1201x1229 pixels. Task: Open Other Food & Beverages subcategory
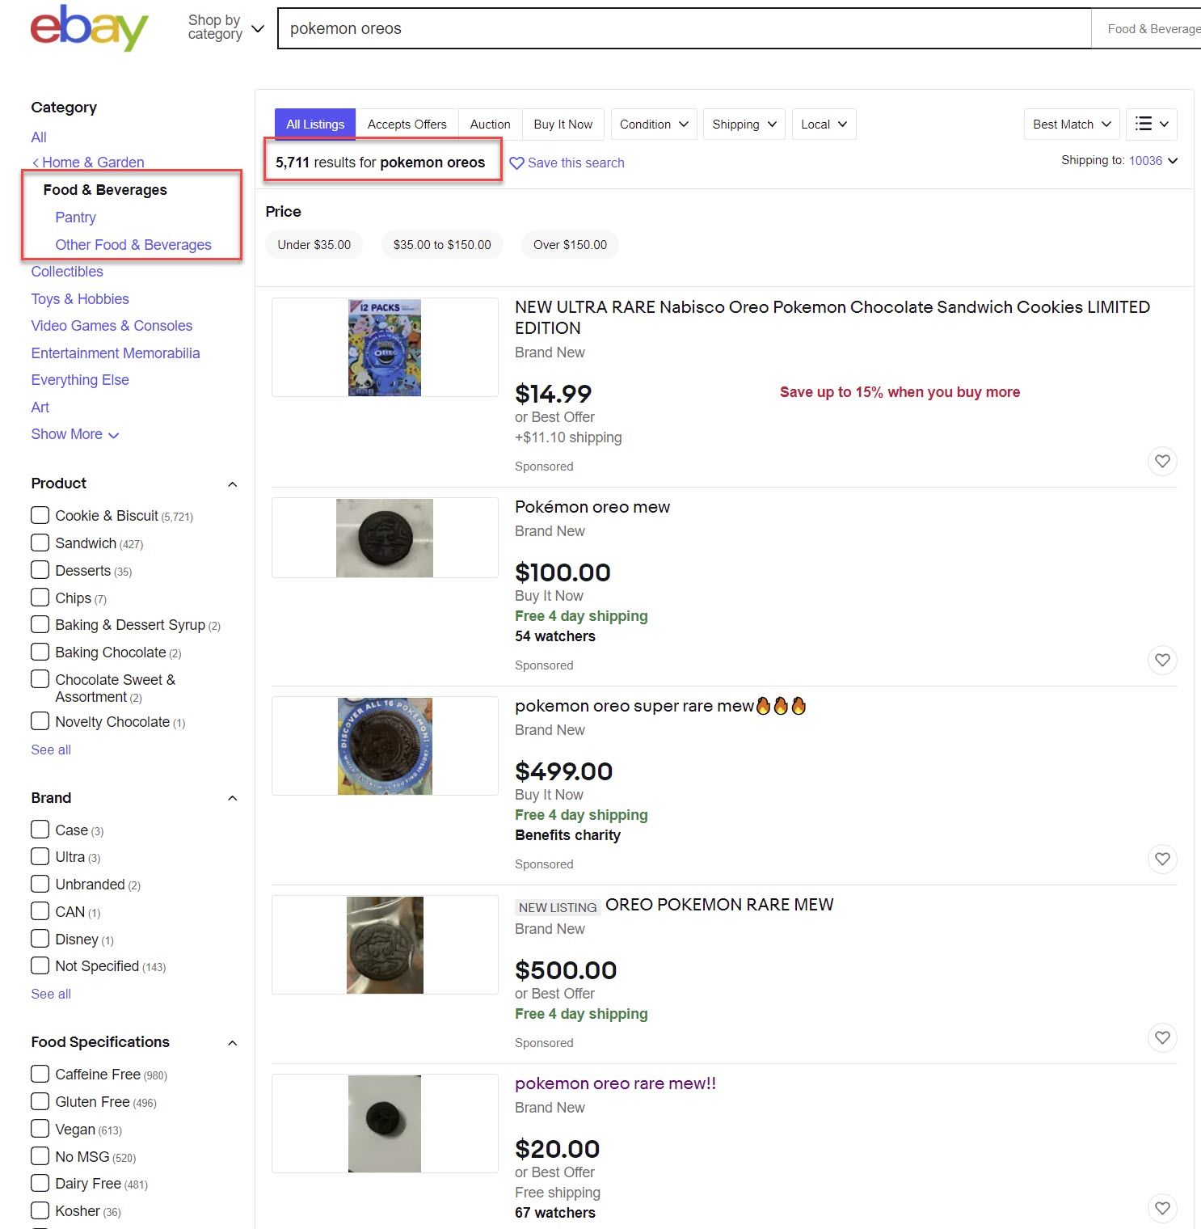(x=133, y=244)
